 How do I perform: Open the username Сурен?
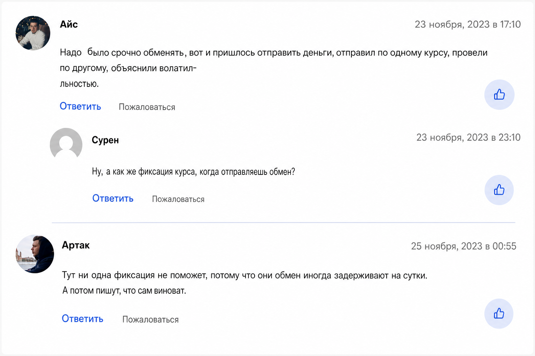[x=105, y=140]
